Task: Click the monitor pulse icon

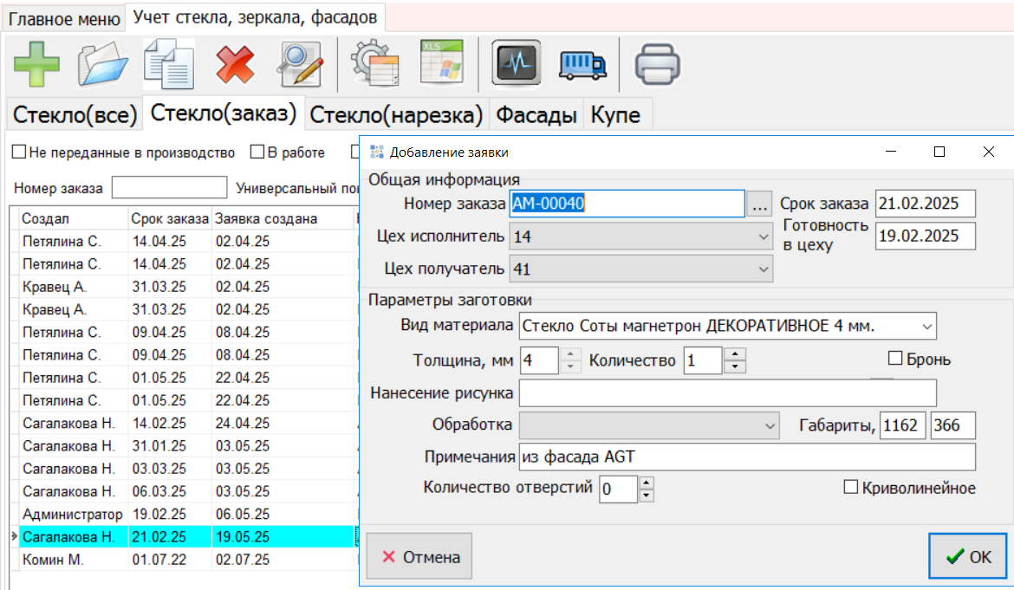Action: [x=517, y=64]
